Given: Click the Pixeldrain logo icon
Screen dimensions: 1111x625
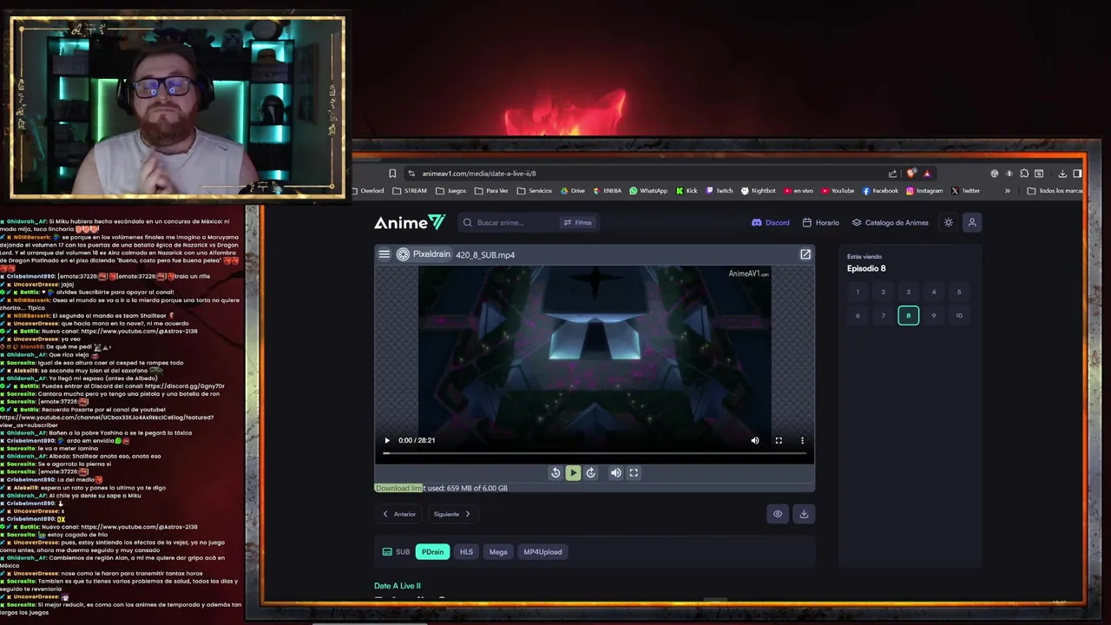Looking at the screenshot, I should tap(403, 254).
